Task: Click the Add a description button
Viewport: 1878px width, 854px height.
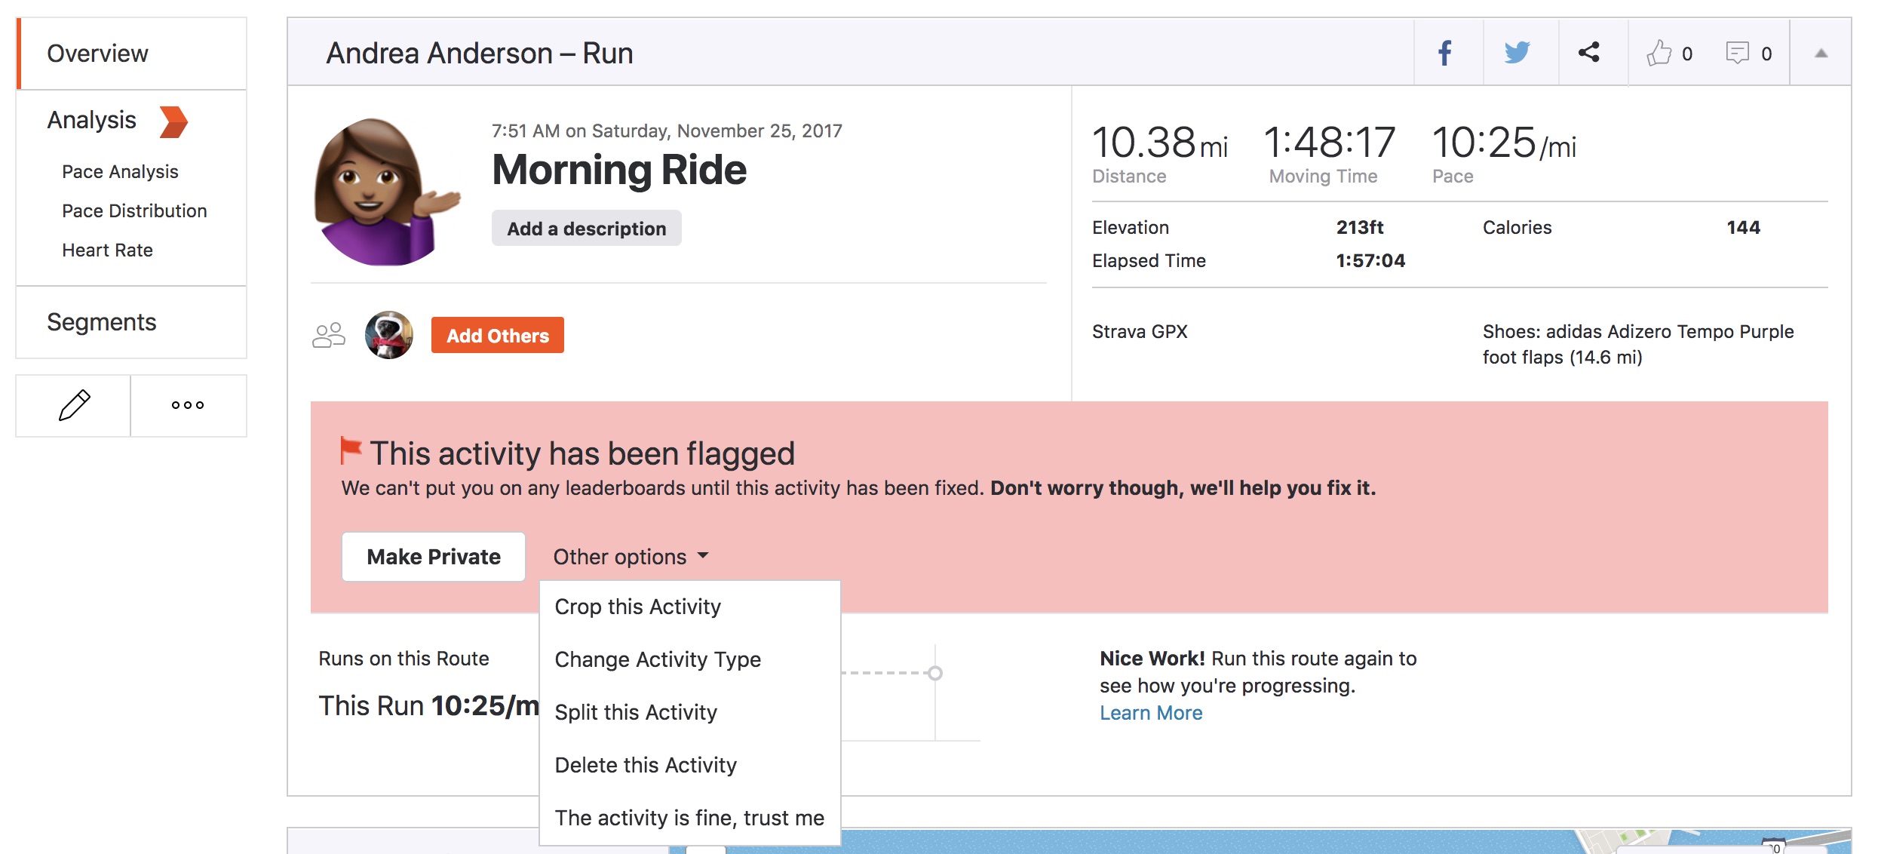Action: 586,228
